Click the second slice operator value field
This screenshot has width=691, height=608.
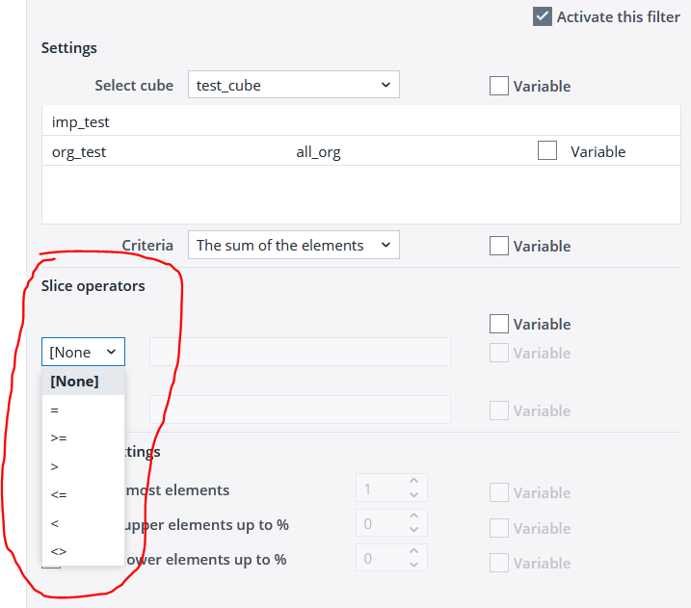coord(300,410)
